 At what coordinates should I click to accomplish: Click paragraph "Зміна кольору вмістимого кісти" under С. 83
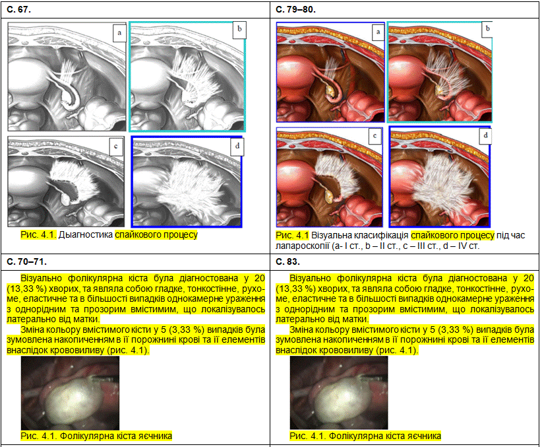click(405, 339)
